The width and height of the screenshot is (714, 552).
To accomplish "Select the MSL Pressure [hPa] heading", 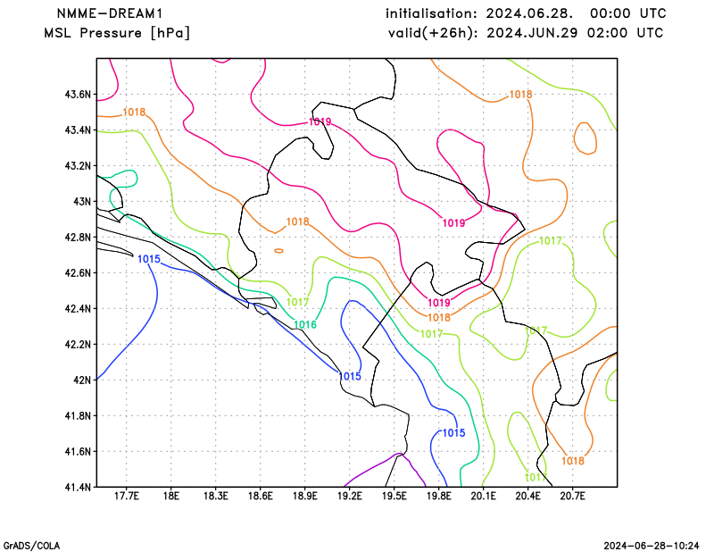I will pos(117,33).
